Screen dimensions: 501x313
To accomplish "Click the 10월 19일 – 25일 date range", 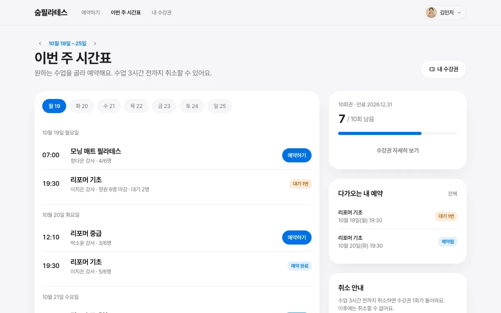I will pyautogui.click(x=67, y=43).
